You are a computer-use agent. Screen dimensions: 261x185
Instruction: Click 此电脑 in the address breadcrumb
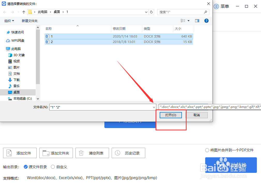coord(43,12)
